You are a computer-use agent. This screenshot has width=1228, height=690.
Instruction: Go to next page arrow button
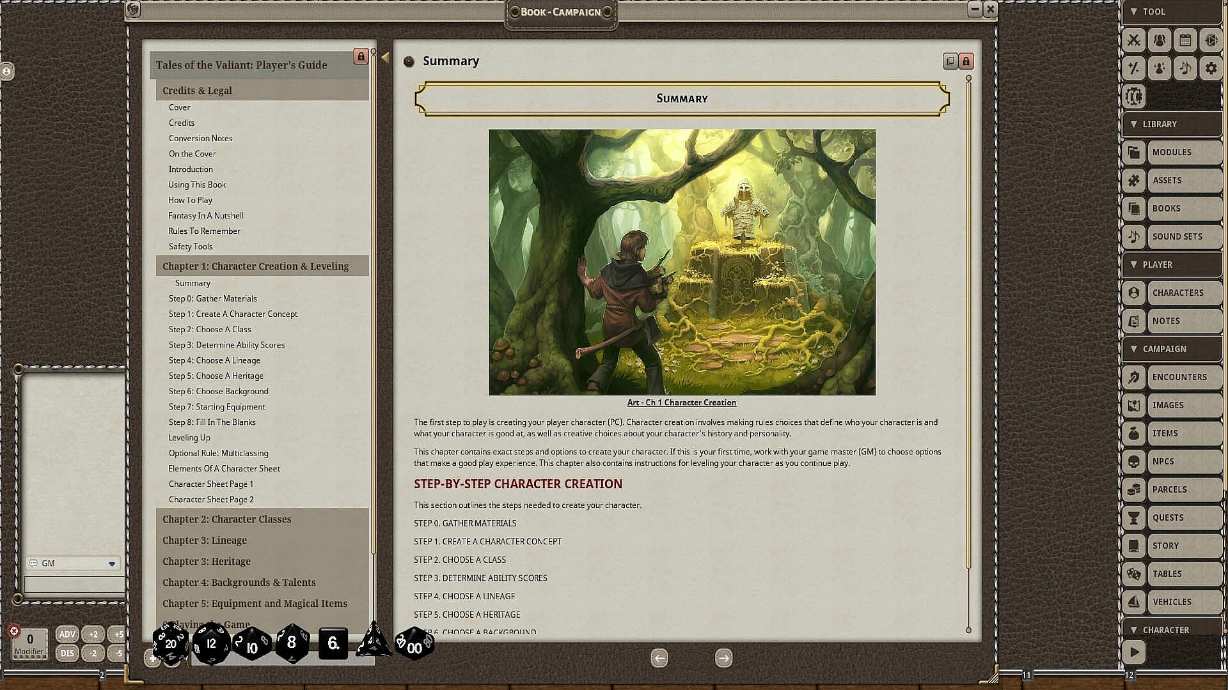click(x=723, y=658)
